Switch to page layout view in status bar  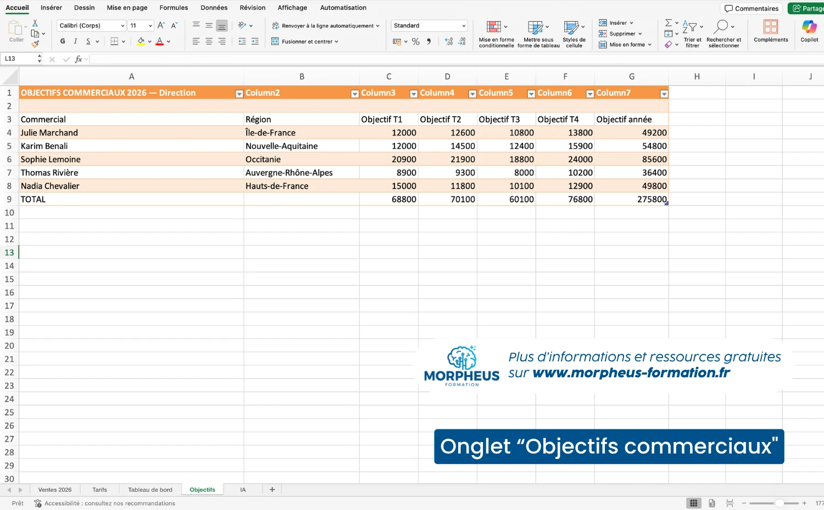tap(711, 503)
